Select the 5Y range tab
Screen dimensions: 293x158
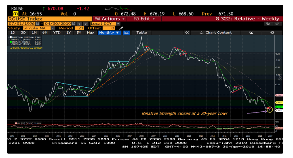(79, 33)
